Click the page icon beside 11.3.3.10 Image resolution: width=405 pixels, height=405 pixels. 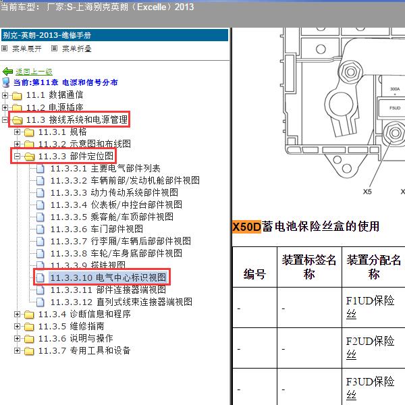(x=40, y=277)
